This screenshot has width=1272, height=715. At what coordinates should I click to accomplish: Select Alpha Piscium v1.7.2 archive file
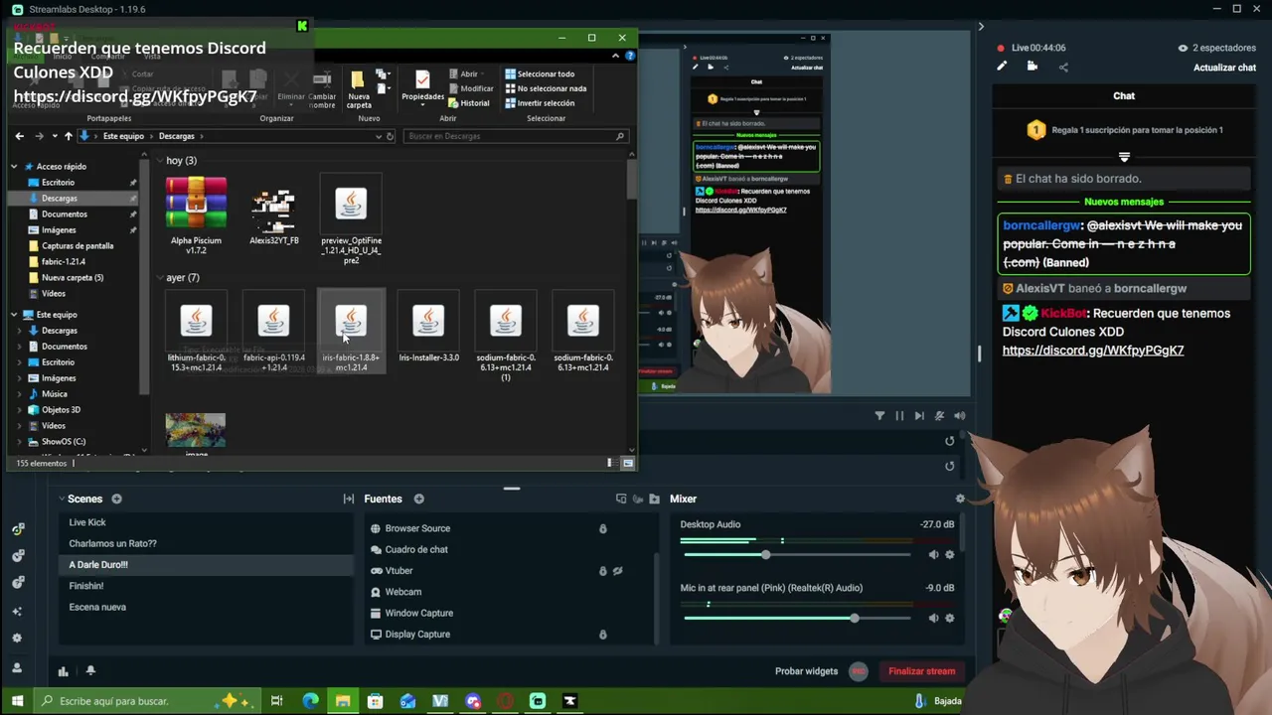(196, 215)
